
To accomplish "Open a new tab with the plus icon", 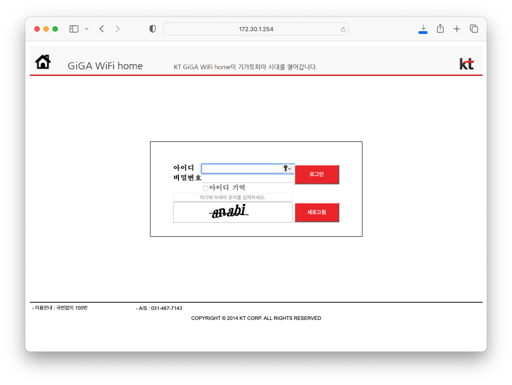I will [457, 29].
